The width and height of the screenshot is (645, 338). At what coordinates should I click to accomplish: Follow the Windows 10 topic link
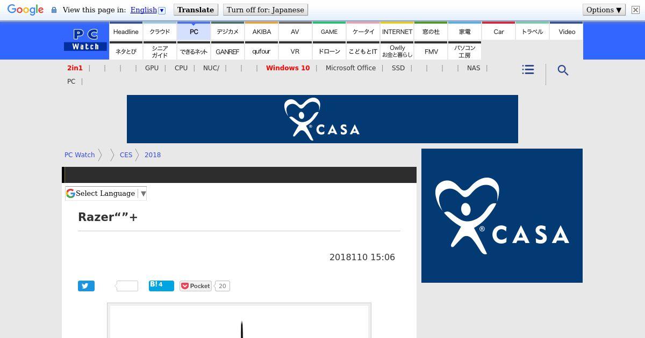click(288, 68)
